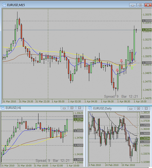The height and width of the screenshot is (168, 152).
Task: Close the EURUSD,M15 chart window
Action: coord(148,5)
